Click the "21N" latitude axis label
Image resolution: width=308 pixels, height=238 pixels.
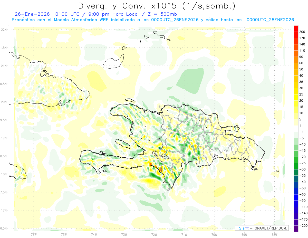4,66
